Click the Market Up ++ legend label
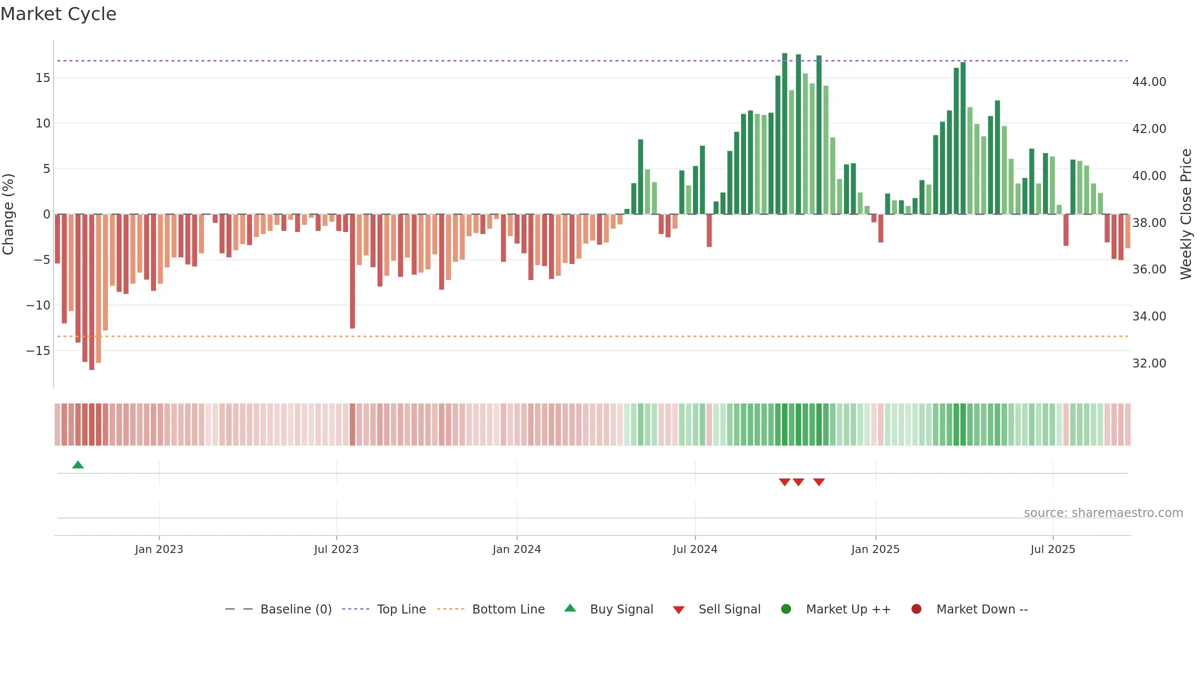The height and width of the screenshot is (675, 1200). 848,609
